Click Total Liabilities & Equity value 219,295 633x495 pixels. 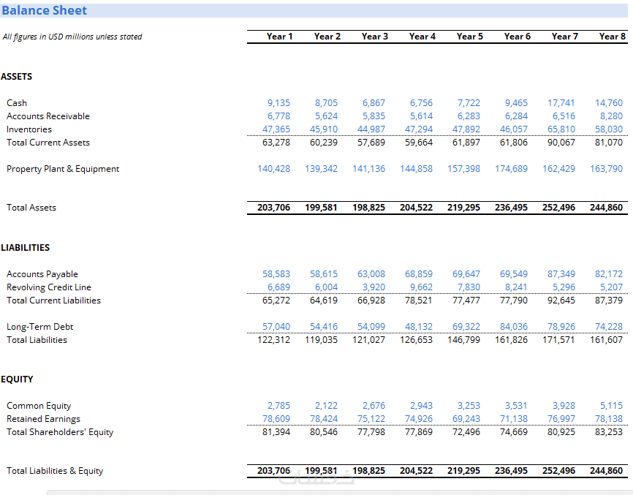tap(464, 471)
